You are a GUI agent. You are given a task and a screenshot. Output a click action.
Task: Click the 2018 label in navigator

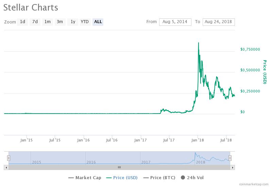[201, 162]
